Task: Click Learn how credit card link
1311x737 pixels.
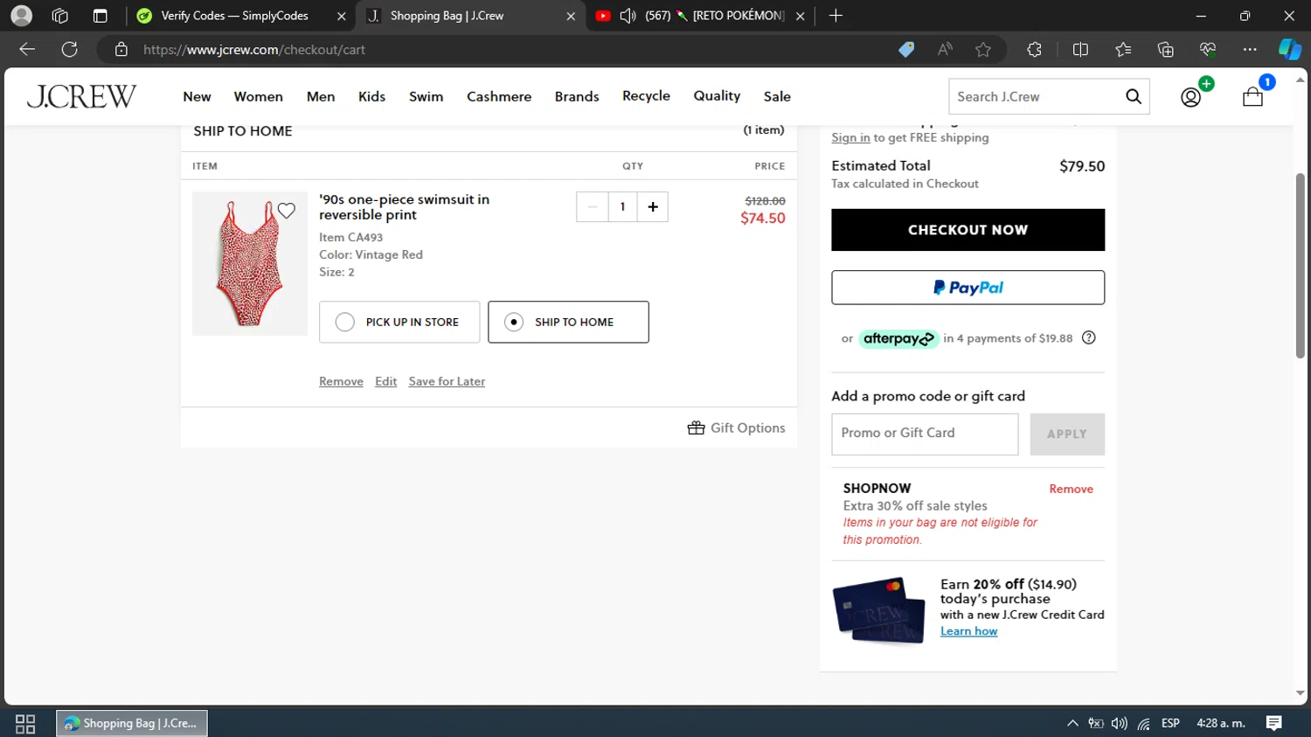Action: coord(968,631)
